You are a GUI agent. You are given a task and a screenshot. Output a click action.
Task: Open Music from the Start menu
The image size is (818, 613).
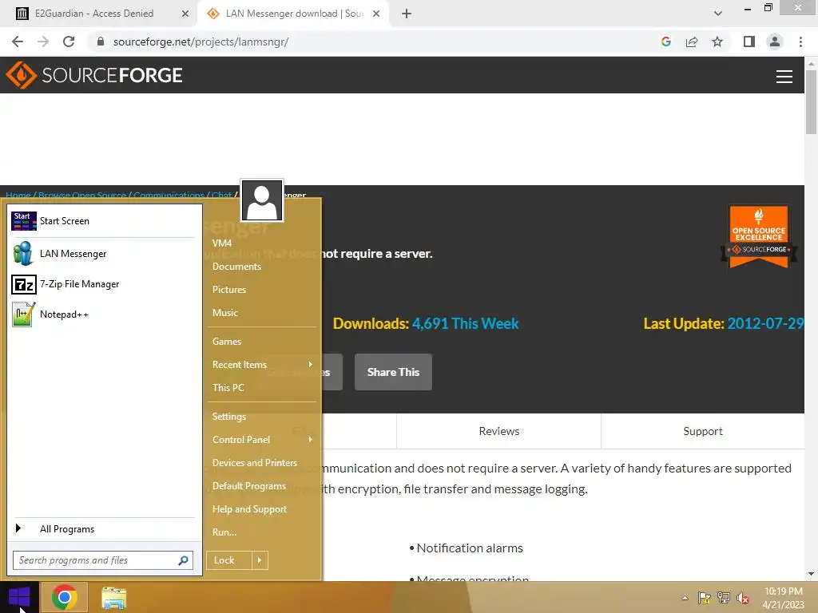coord(224,313)
